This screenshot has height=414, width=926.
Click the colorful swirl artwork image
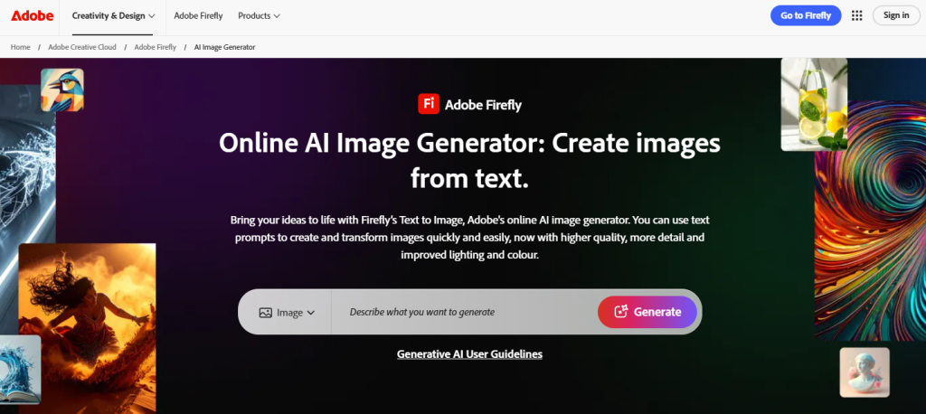coord(871,221)
